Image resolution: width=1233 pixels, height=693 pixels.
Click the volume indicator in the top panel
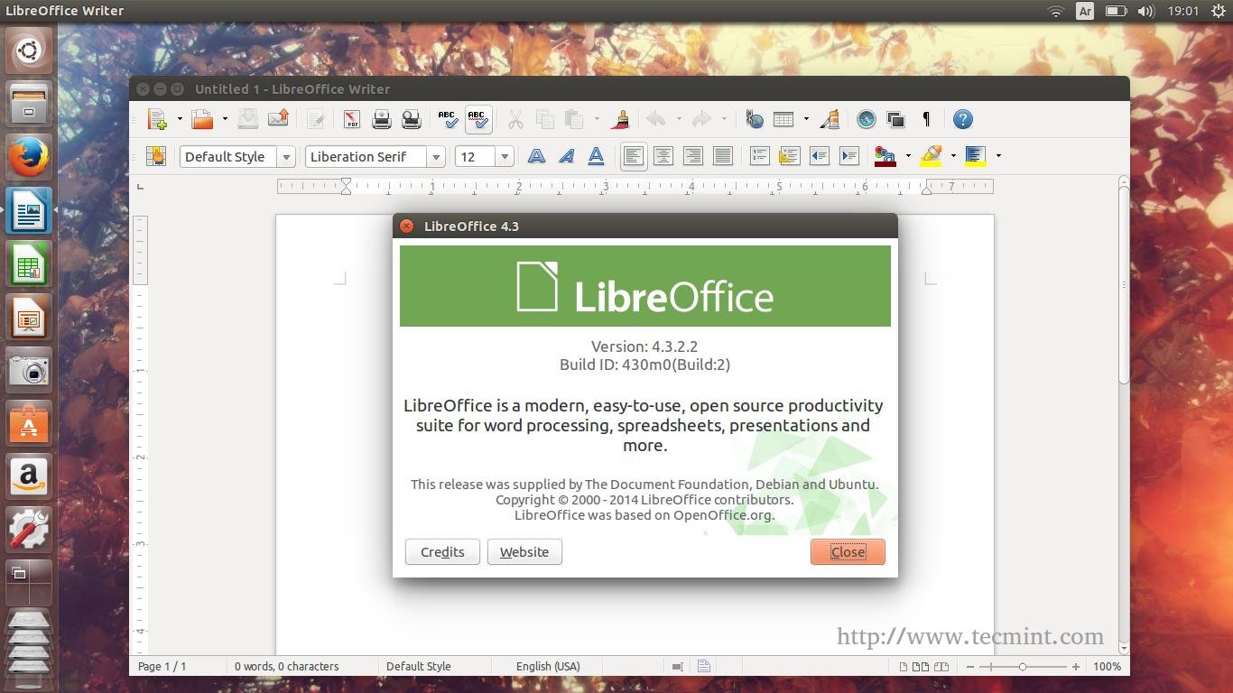[1146, 11]
